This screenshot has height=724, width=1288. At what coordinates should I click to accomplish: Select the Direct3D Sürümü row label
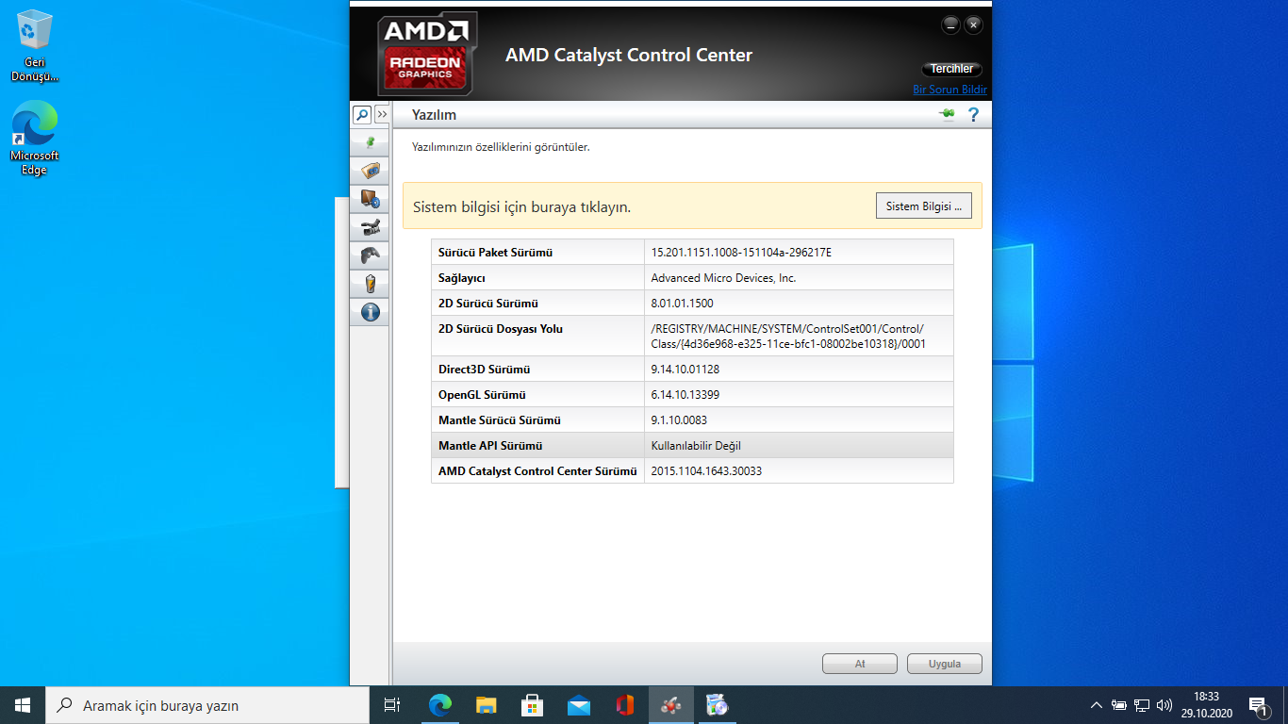485,370
